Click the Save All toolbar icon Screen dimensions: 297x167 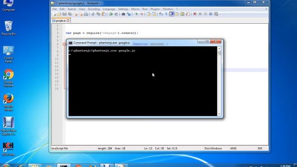point(70,14)
